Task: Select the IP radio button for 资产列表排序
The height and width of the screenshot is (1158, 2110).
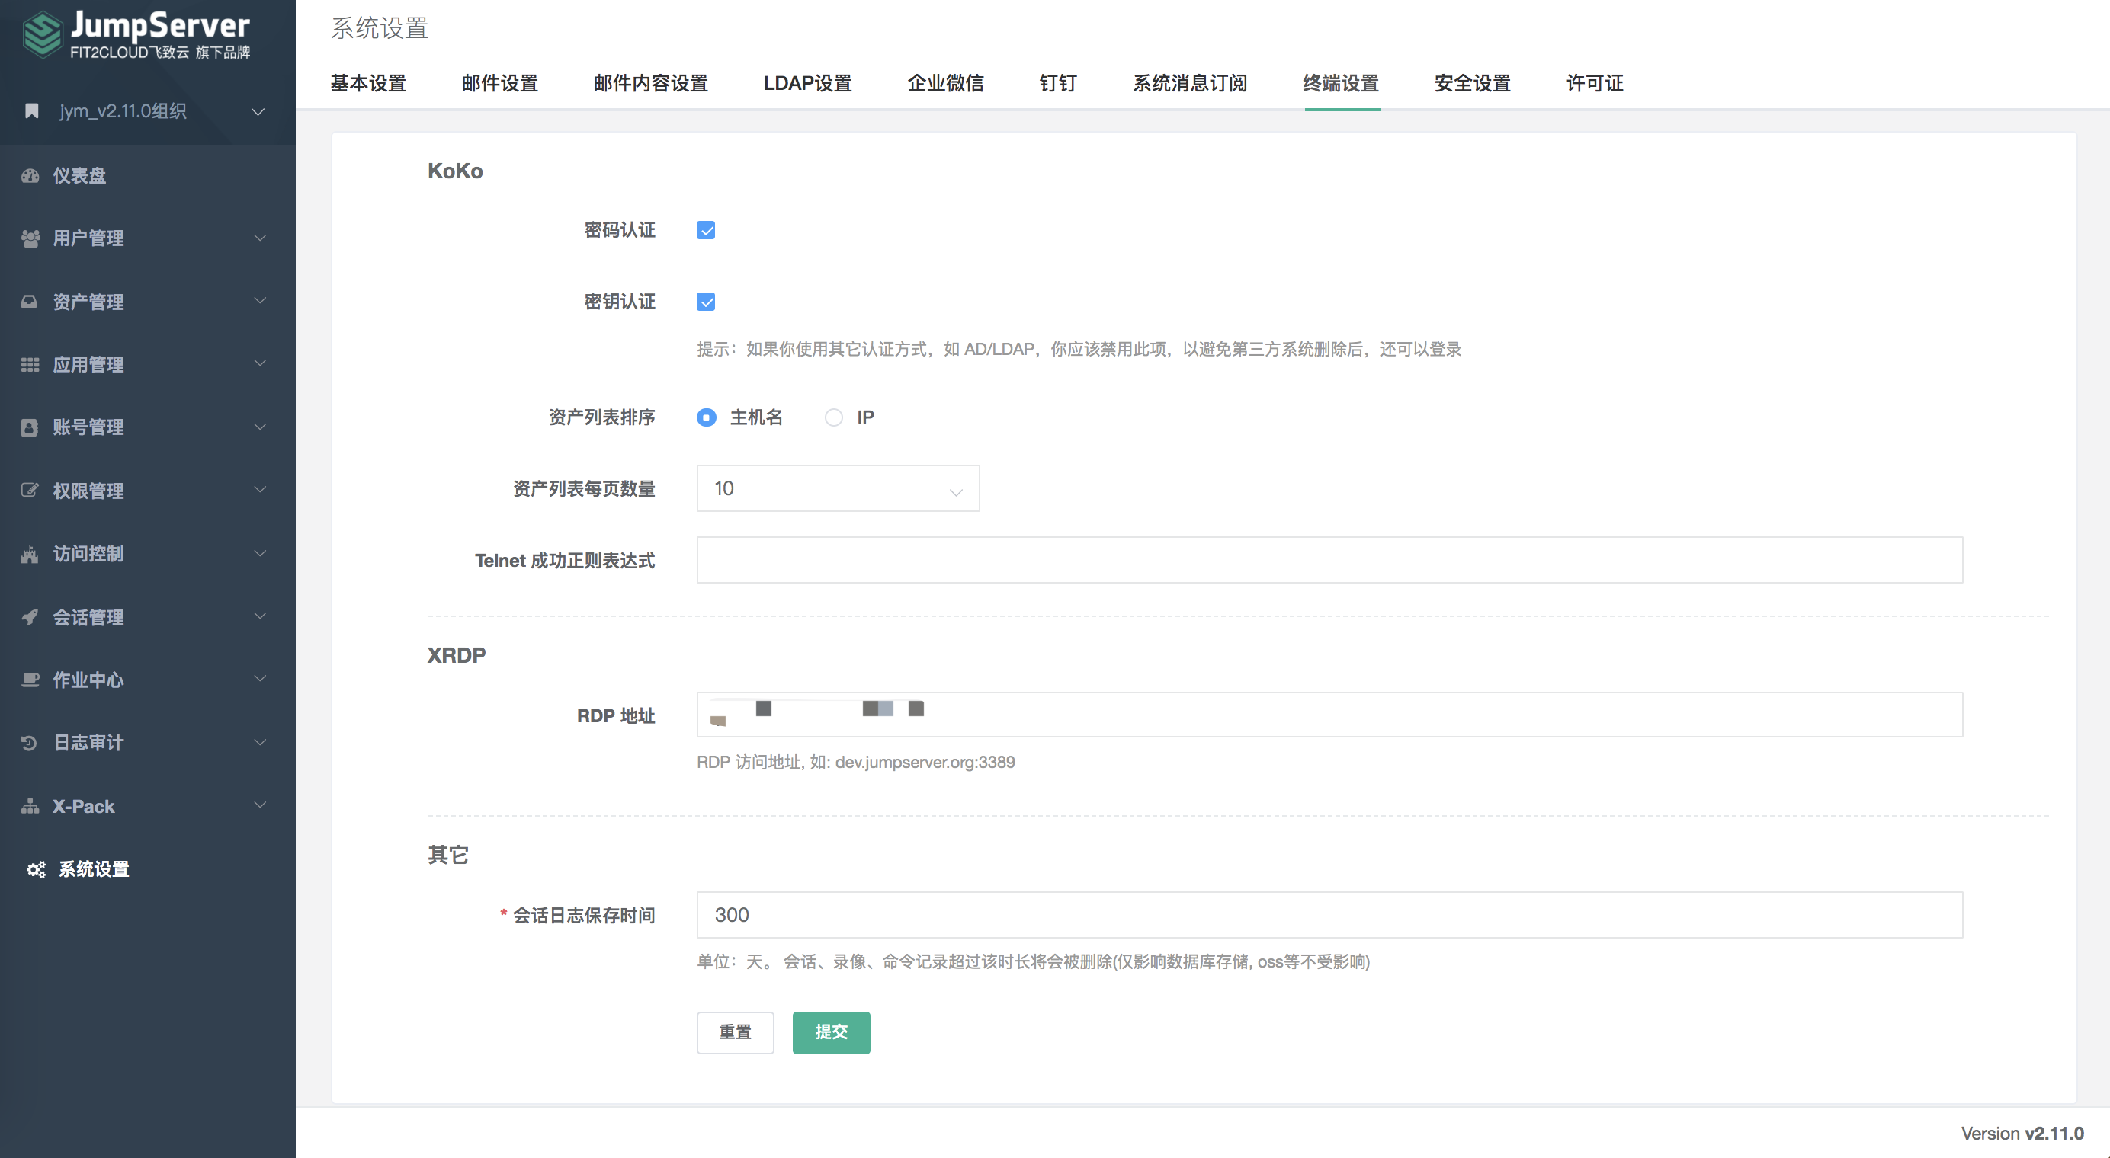Action: [x=834, y=417]
